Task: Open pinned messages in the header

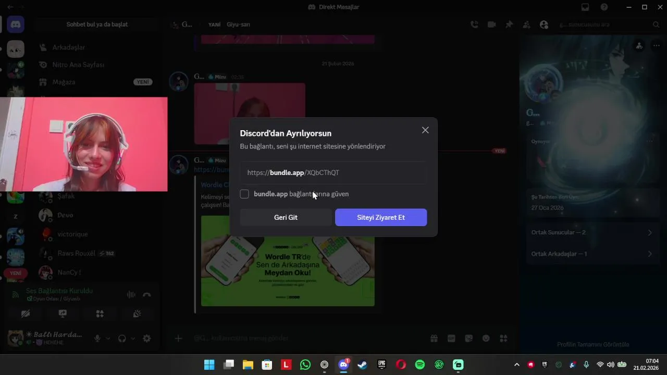Action: point(509,24)
